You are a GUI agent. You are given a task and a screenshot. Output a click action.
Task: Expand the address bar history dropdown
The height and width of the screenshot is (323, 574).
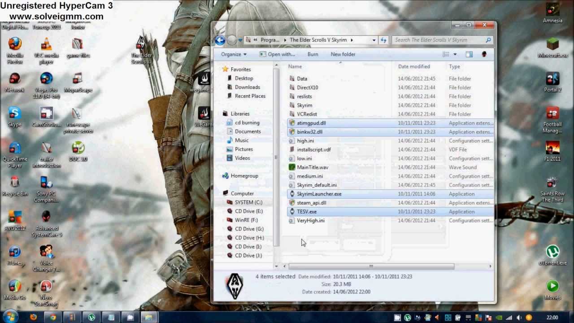(x=374, y=40)
